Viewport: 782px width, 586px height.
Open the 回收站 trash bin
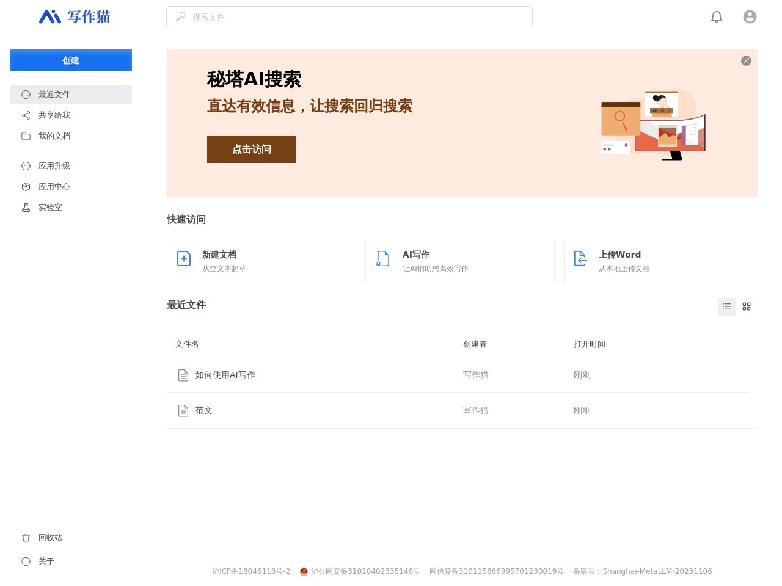coord(49,538)
